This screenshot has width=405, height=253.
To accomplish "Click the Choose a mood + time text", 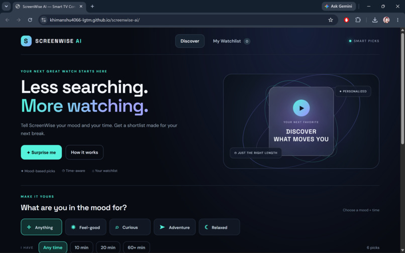I will 361,210.
